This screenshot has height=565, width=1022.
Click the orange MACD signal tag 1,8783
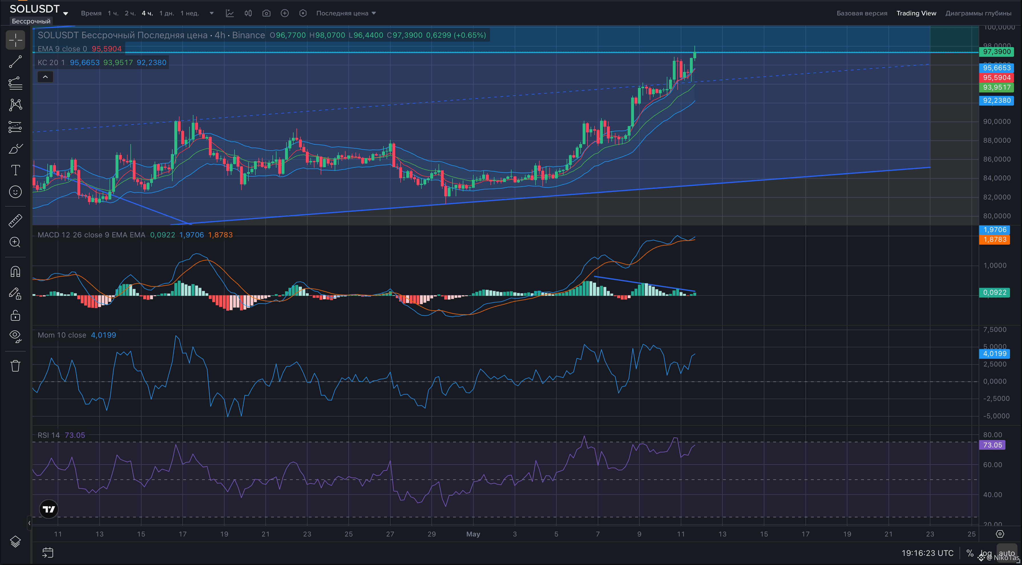(x=995, y=239)
